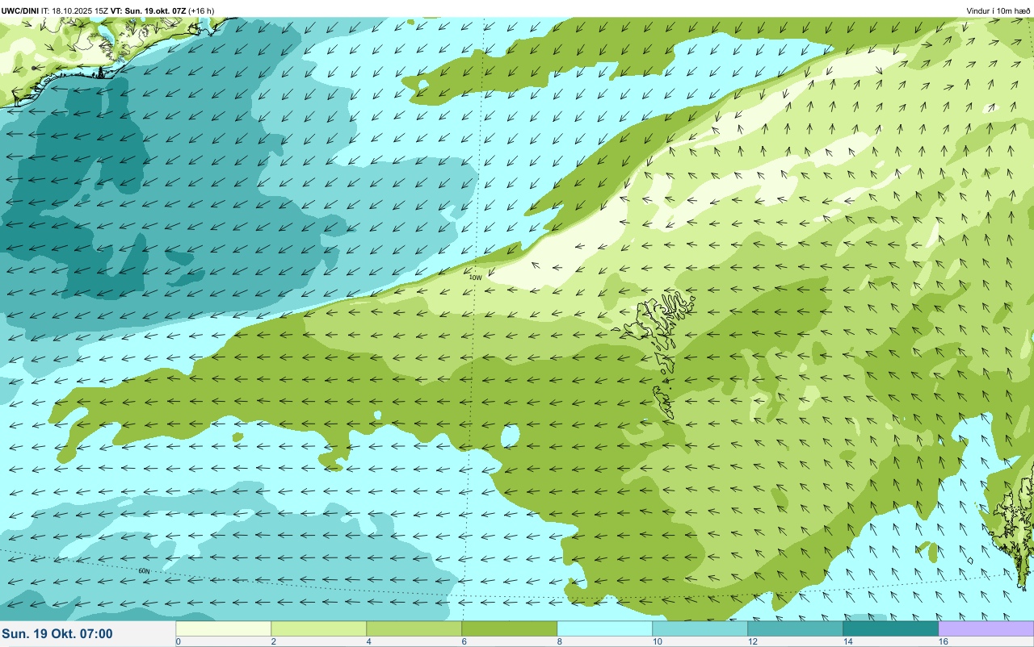Click the Shetland coastline at right edge
Viewport: 1034px width, 647px height.
point(1014,524)
